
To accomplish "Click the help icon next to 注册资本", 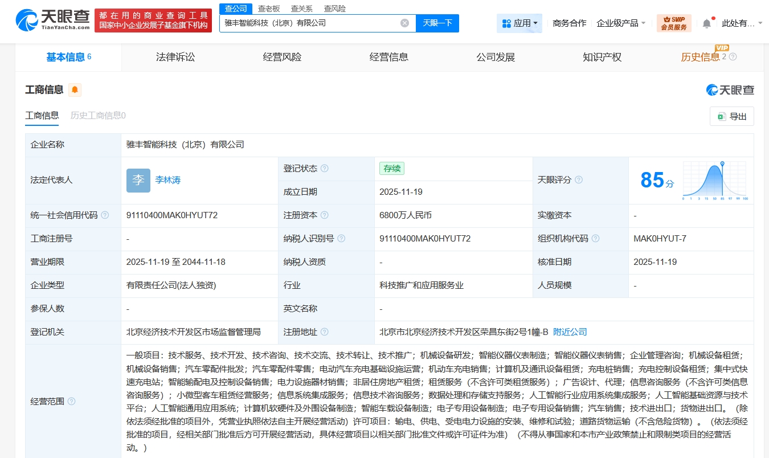I will [x=325, y=215].
